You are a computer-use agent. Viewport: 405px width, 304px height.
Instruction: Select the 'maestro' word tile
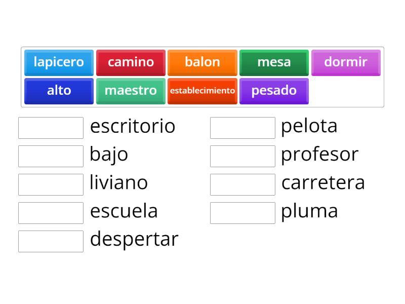point(131,91)
